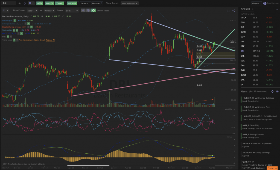Viewport: 280px width, 170px height.
Task: Open the Patterns toolbar menu
Action: pyautogui.click(x=84, y=3)
